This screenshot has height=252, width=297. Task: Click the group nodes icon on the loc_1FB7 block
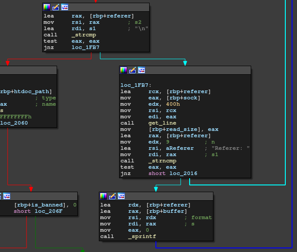point(142,70)
